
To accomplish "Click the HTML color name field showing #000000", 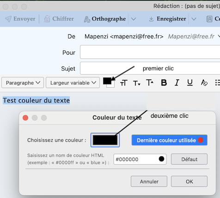I will [x=140, y=159].
